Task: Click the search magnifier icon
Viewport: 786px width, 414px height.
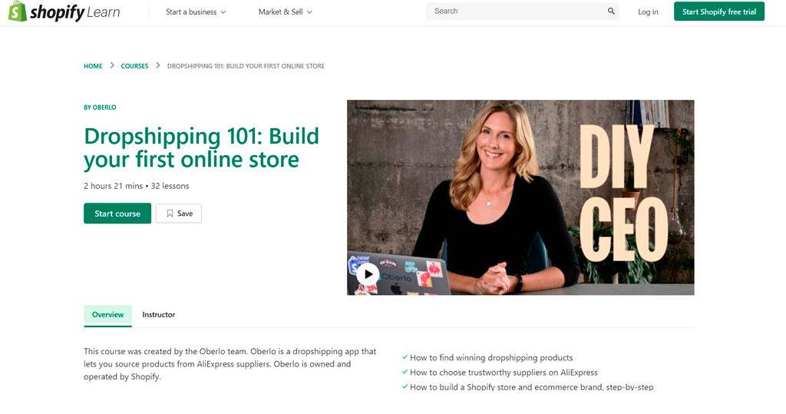Action: (611, 11)
